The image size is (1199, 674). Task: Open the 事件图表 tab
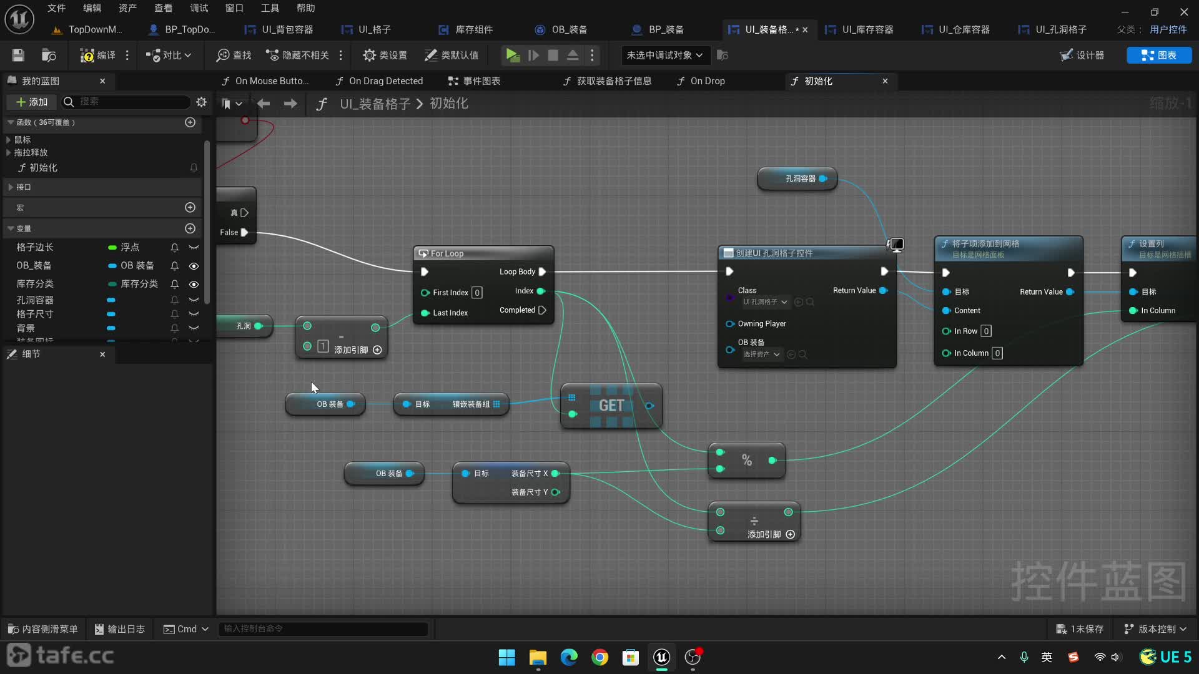(x=474, y=81)
